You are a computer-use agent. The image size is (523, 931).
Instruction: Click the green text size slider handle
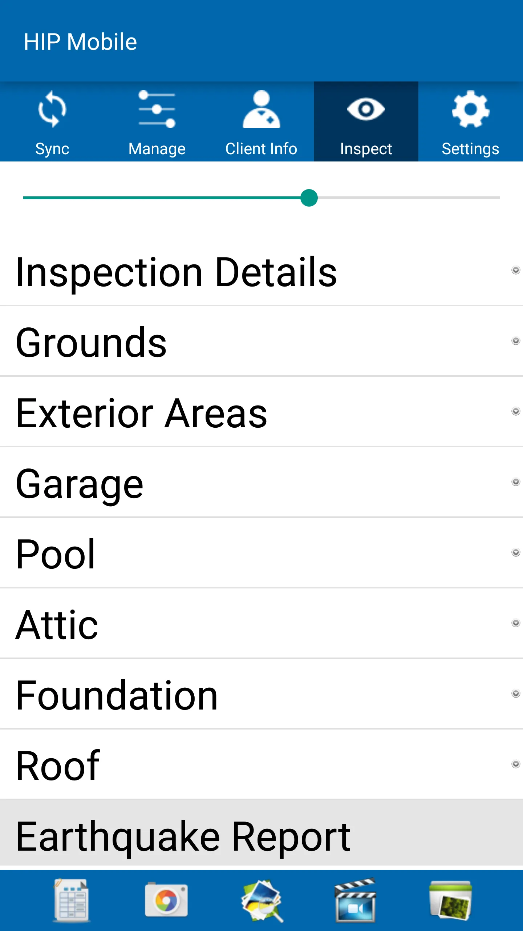coord(309,198)
